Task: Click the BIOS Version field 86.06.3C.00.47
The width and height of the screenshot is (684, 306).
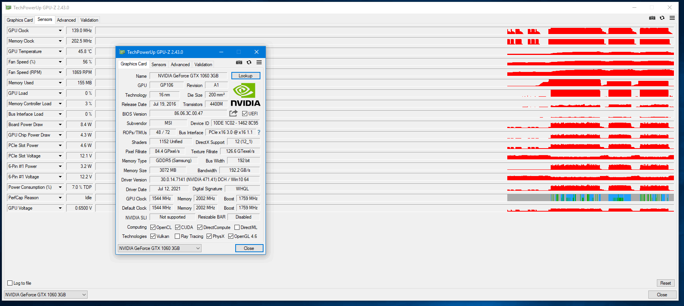Action: (x=188, y=113)
